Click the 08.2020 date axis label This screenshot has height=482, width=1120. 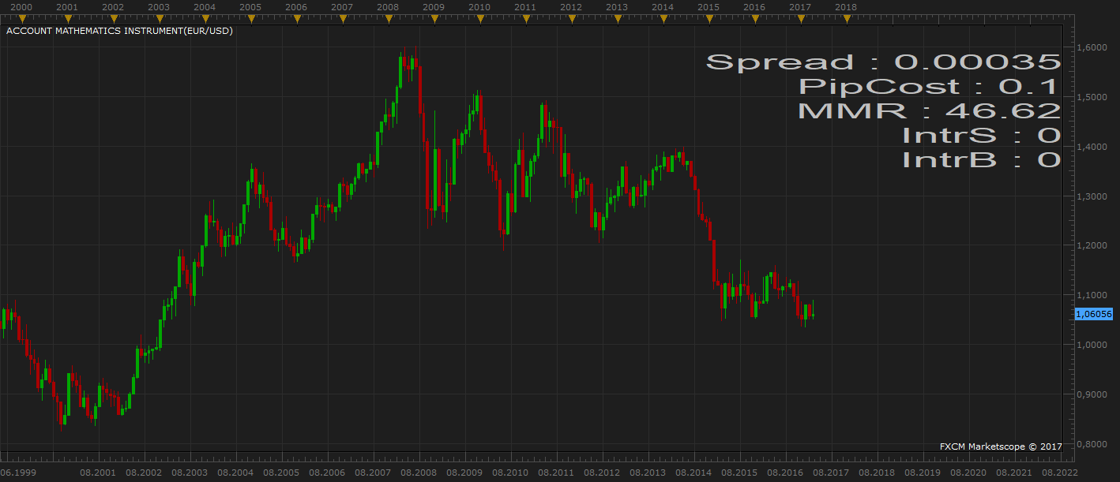coord(968,473)
